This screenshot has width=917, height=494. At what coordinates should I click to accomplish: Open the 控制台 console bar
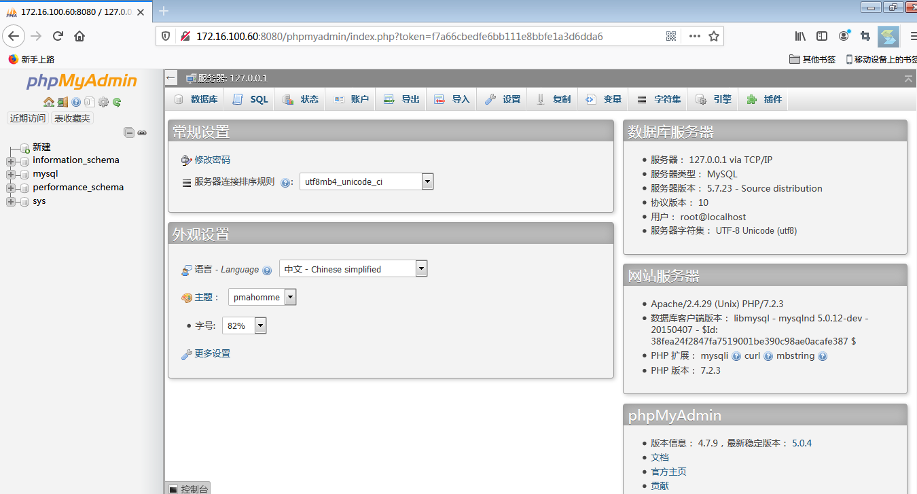tap(188, 489)
